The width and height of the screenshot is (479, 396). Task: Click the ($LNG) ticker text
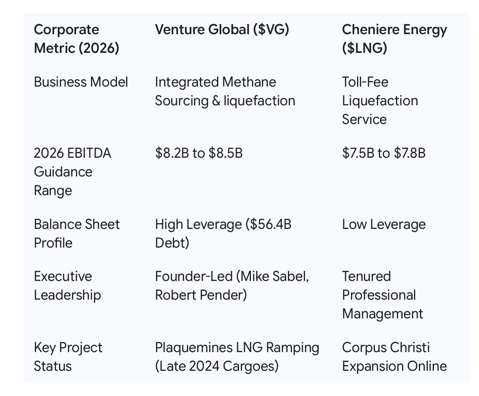click(x=364, y=48)
